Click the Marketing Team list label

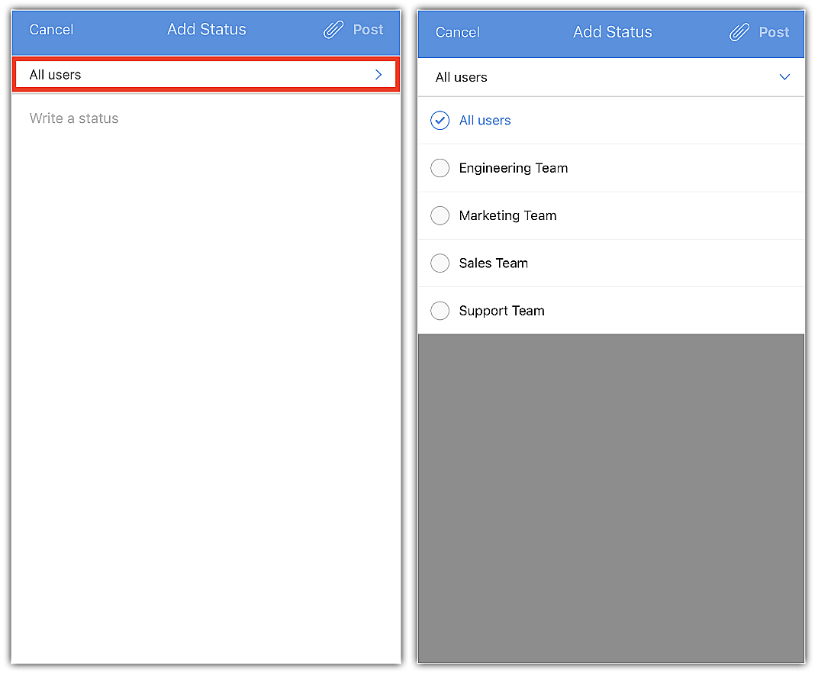point(507,215)
